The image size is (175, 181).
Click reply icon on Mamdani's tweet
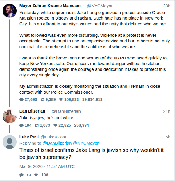tap(22, 99)
